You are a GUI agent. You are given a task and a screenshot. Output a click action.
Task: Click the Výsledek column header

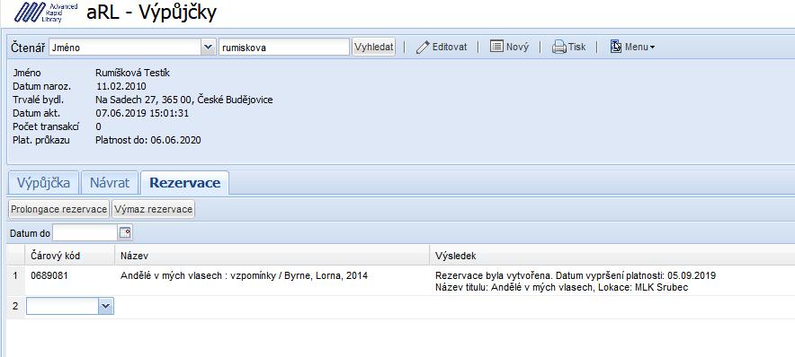(x=612, y=256)
